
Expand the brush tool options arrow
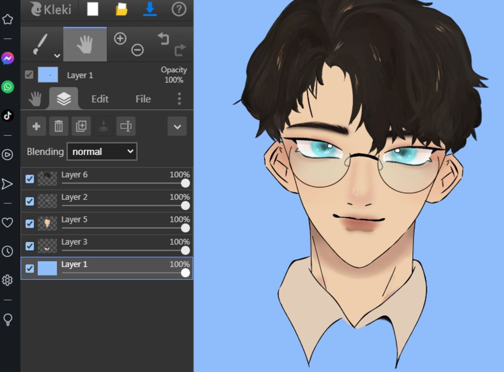pos(57,56)
